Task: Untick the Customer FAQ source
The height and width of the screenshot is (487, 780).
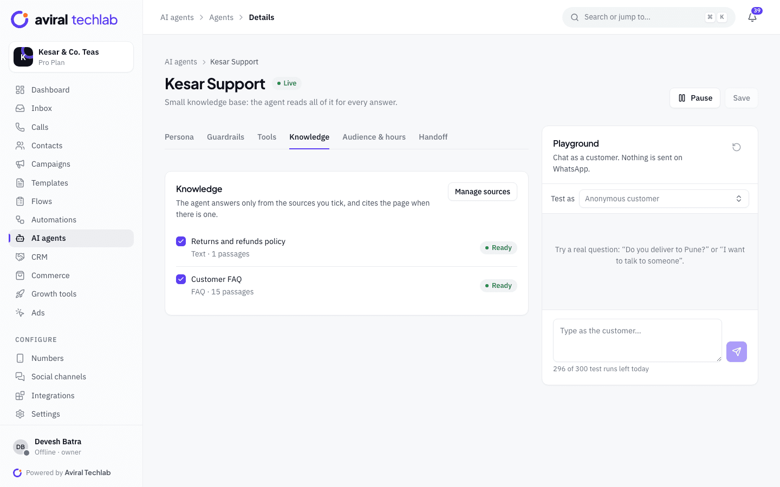Action: 181,279
